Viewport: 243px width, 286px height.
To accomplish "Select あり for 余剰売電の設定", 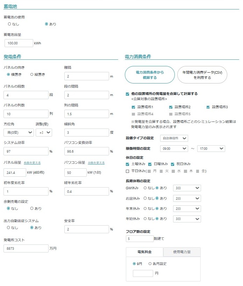I will pyautogui.click(x=32, y=208).
